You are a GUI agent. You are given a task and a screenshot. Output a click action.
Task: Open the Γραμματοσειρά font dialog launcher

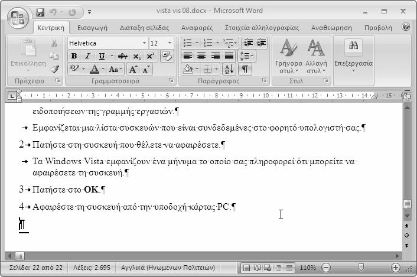(171, 80)
